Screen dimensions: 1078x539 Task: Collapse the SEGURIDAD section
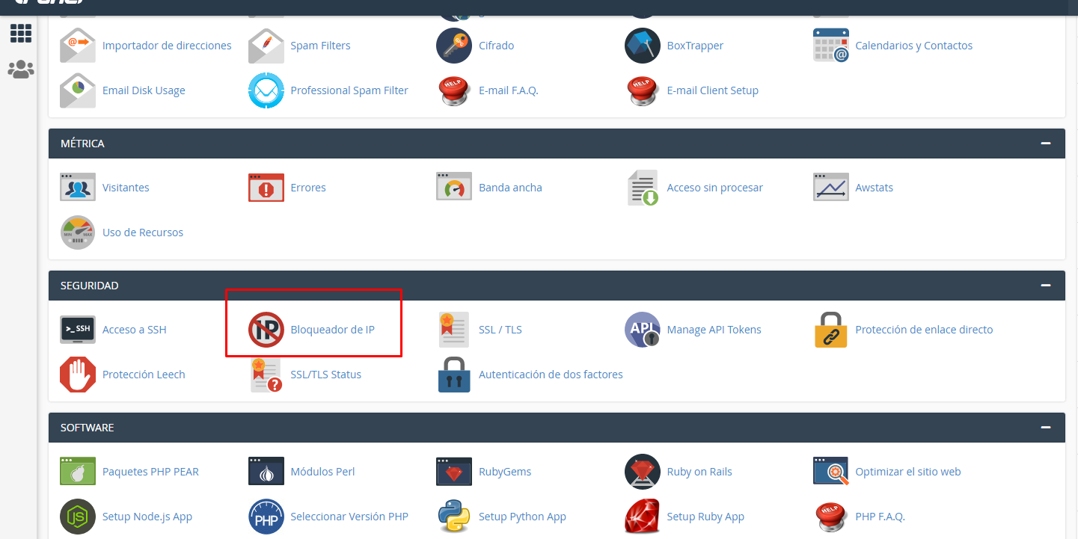[1046, 286]
